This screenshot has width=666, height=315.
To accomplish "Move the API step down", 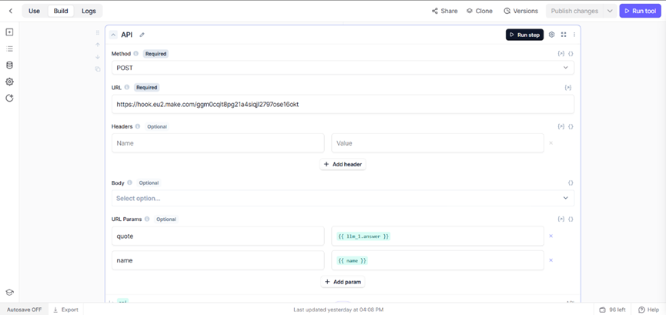I will click(x=98, y=56).
